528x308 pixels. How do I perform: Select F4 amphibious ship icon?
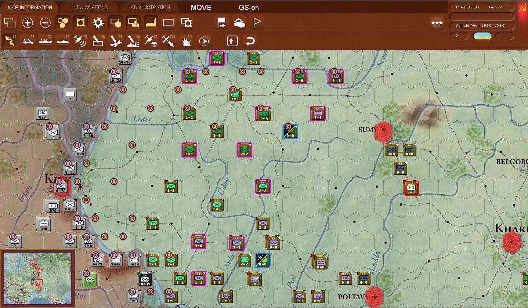click(63, 40)
